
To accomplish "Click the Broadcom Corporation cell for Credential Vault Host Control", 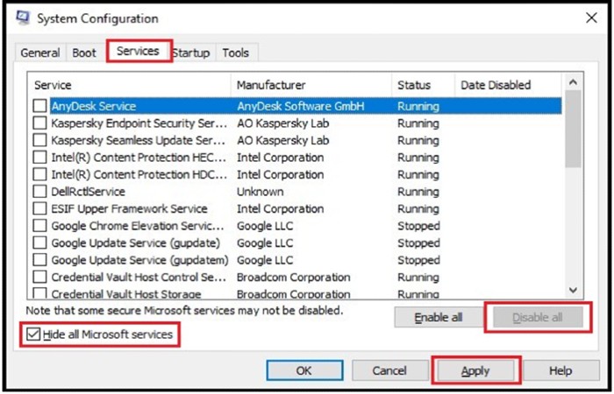I will [x=294, y=278].
